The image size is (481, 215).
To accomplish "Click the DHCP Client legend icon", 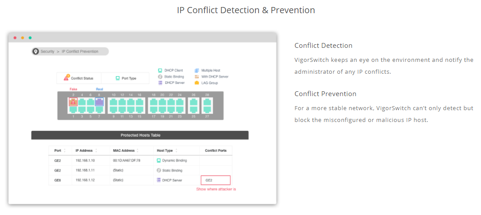I will click(x=160, y=70).
